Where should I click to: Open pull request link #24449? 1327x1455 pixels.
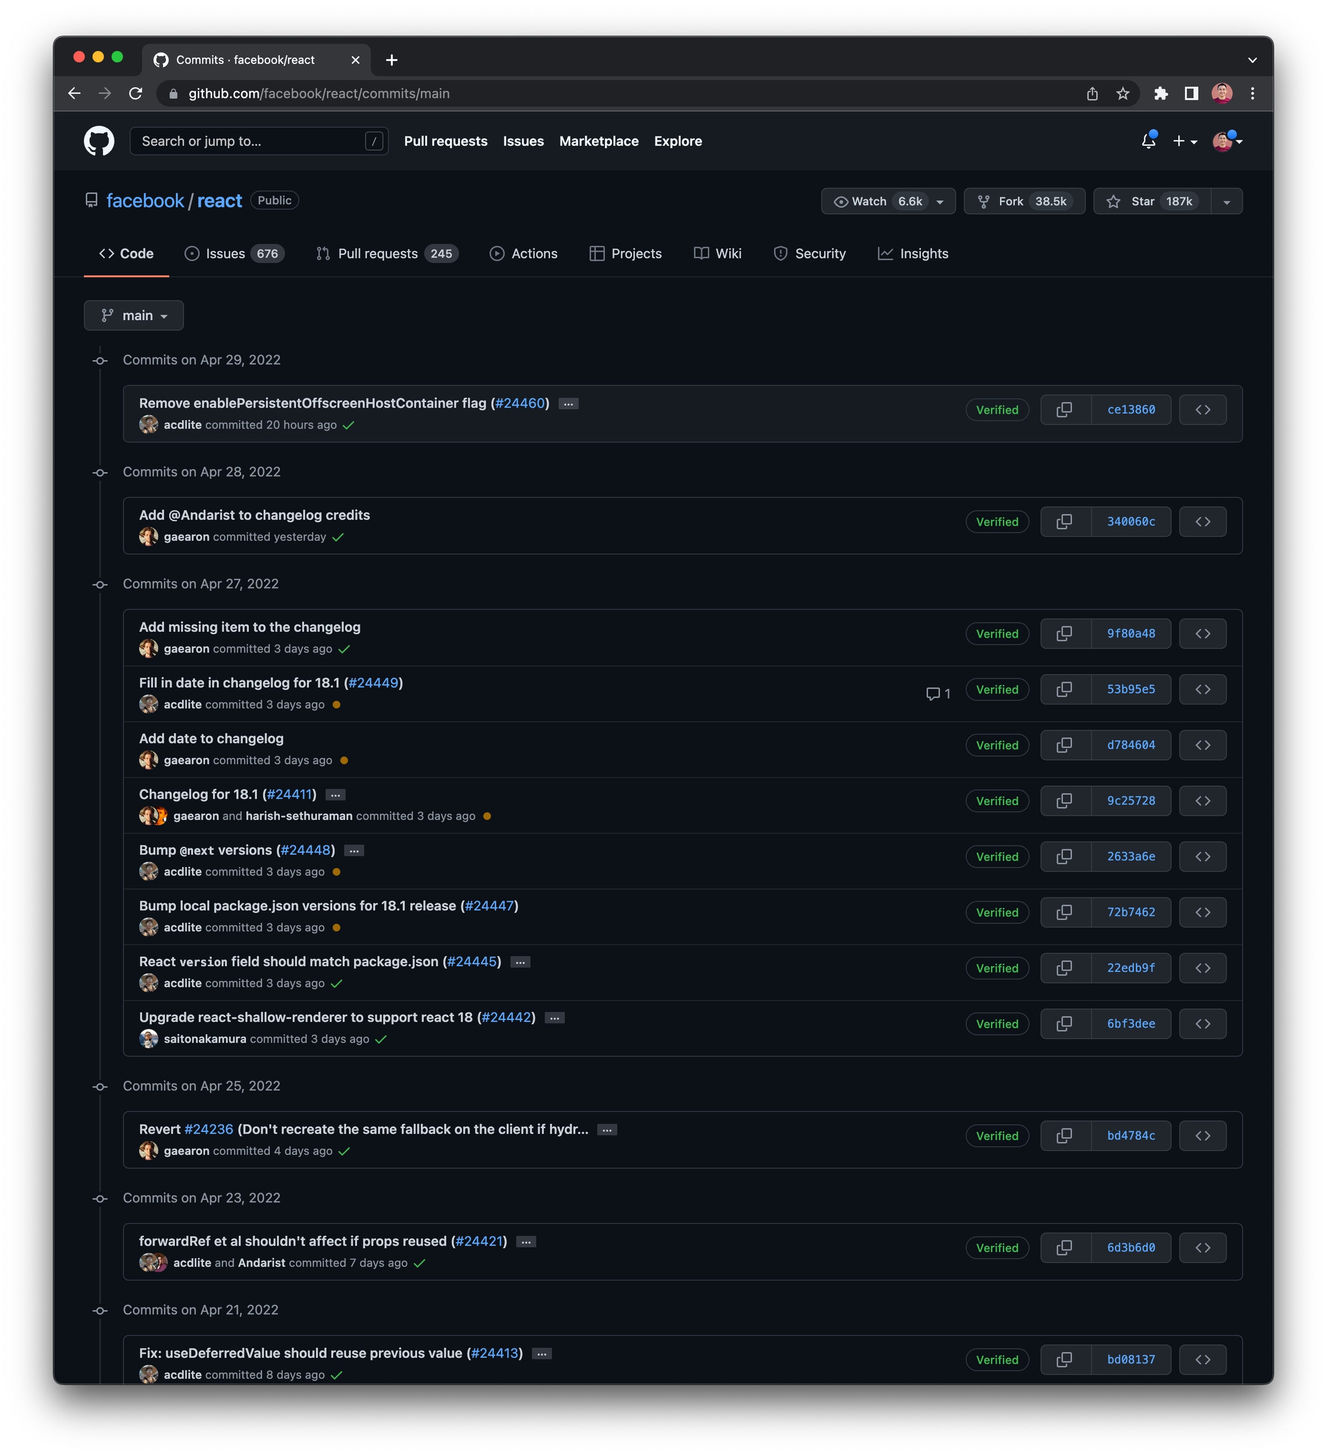(373, 683)
